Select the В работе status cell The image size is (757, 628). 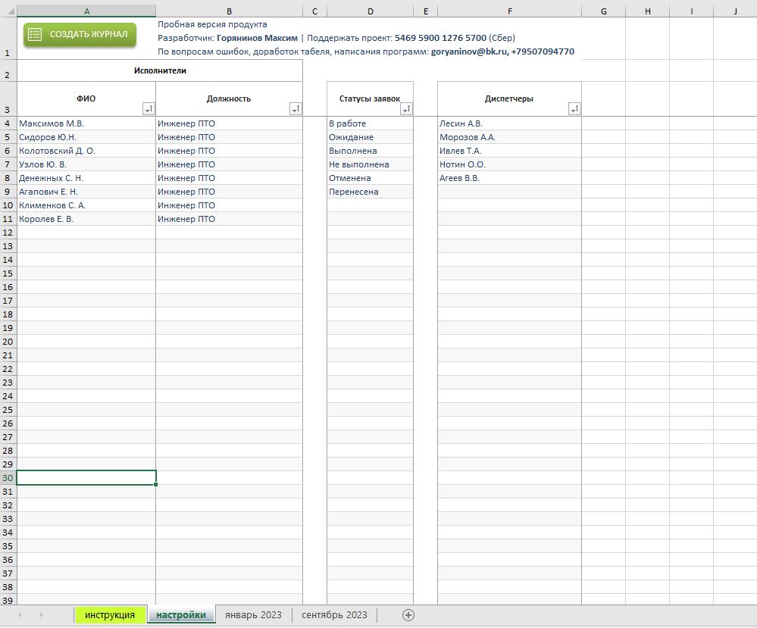coord(371,123)
